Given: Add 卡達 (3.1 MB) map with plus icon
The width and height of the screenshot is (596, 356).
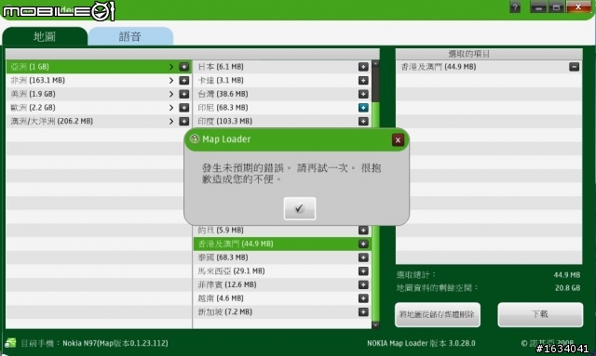Looking at the screenshot, I should [x=363, y=81].
